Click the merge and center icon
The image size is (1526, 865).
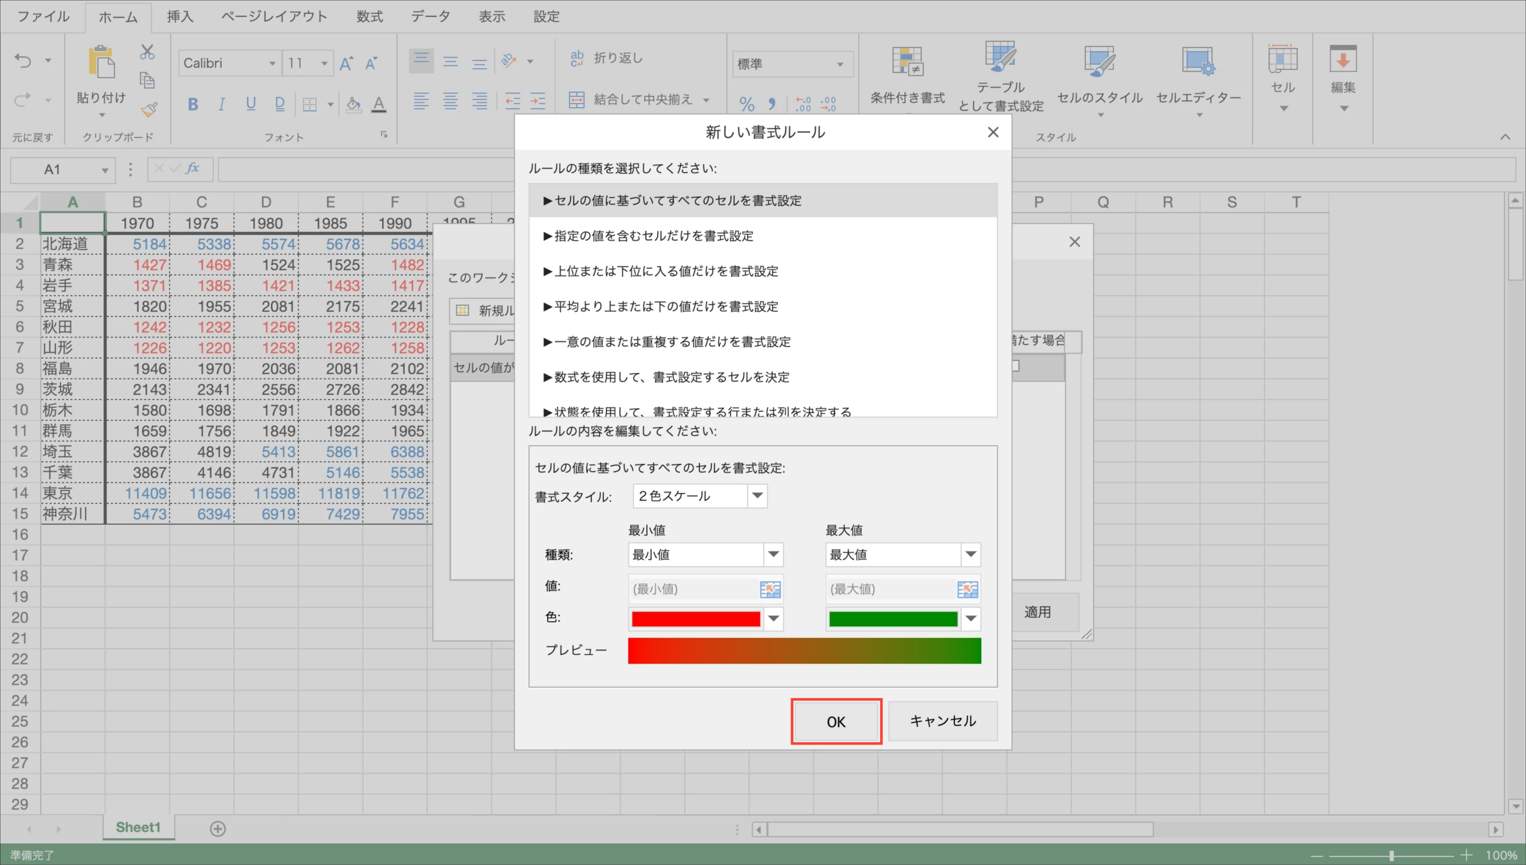coord(577,99)
